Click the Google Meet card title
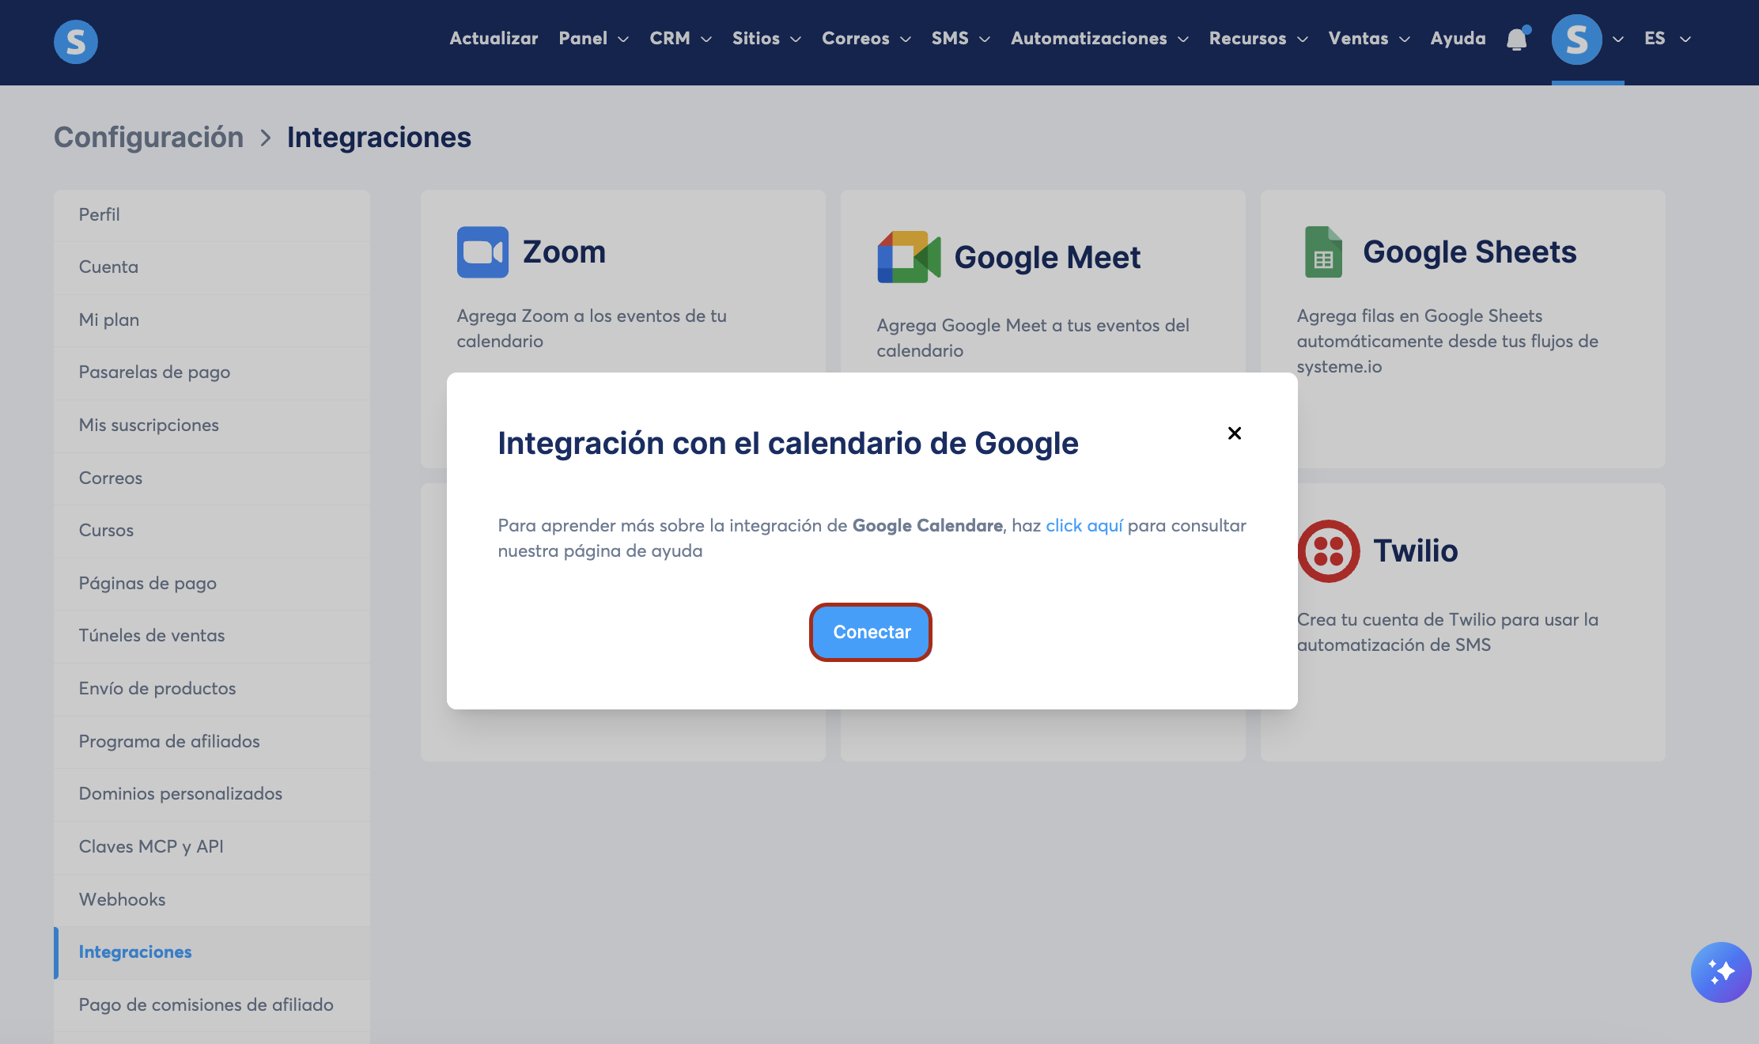Viewport: 1759px width, 1044px height. click(1047, 258)
